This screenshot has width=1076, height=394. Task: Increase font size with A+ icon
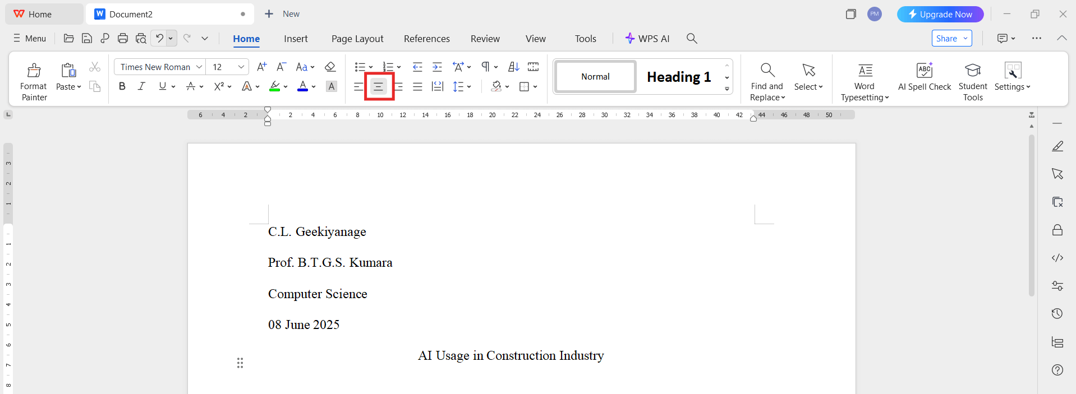point(261,67)
